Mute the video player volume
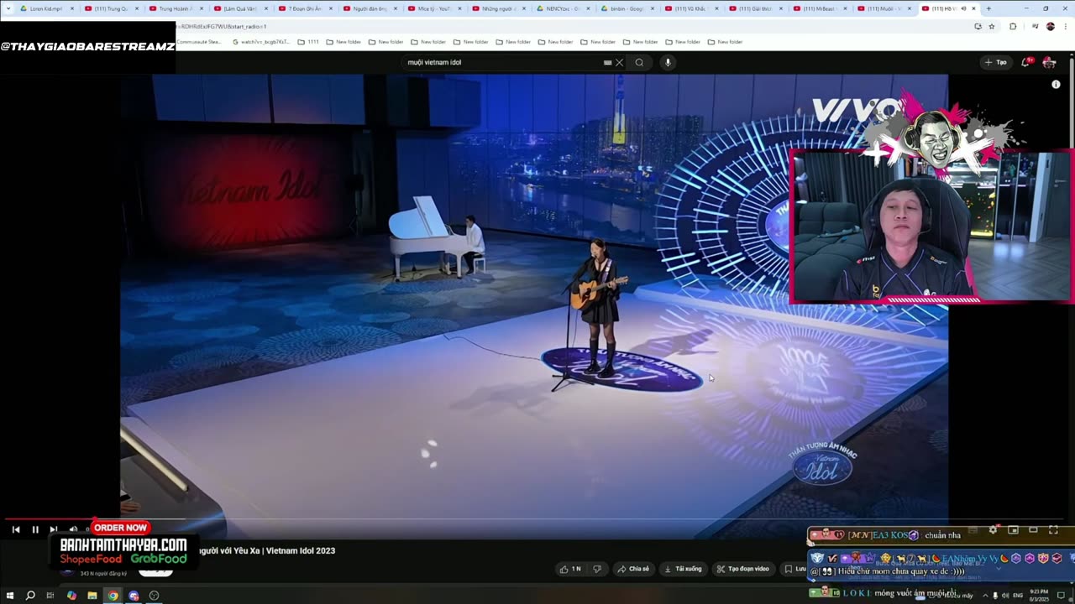This screenshot has width=1075, height=604. click(73, 529)
